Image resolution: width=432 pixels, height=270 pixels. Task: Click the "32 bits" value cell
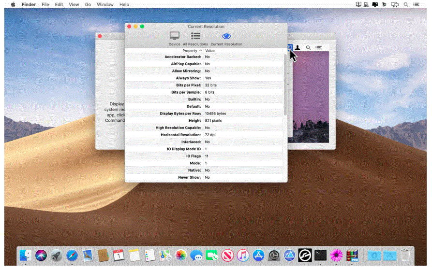pyautogui.click(x=210, y=85)
